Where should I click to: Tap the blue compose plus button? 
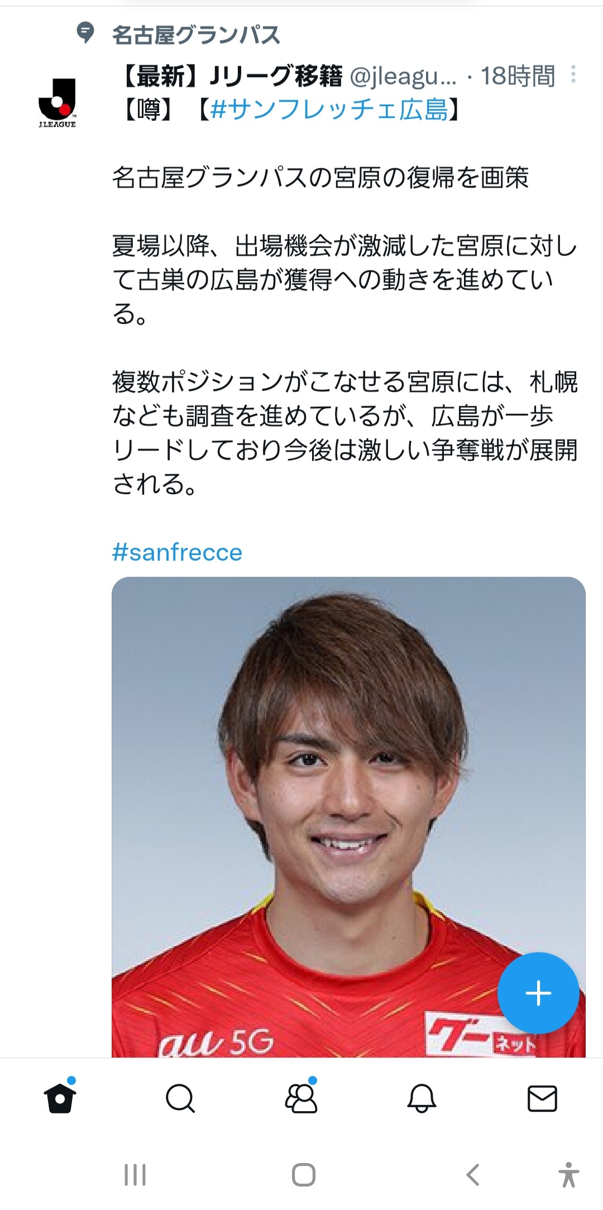click(538, 993)
